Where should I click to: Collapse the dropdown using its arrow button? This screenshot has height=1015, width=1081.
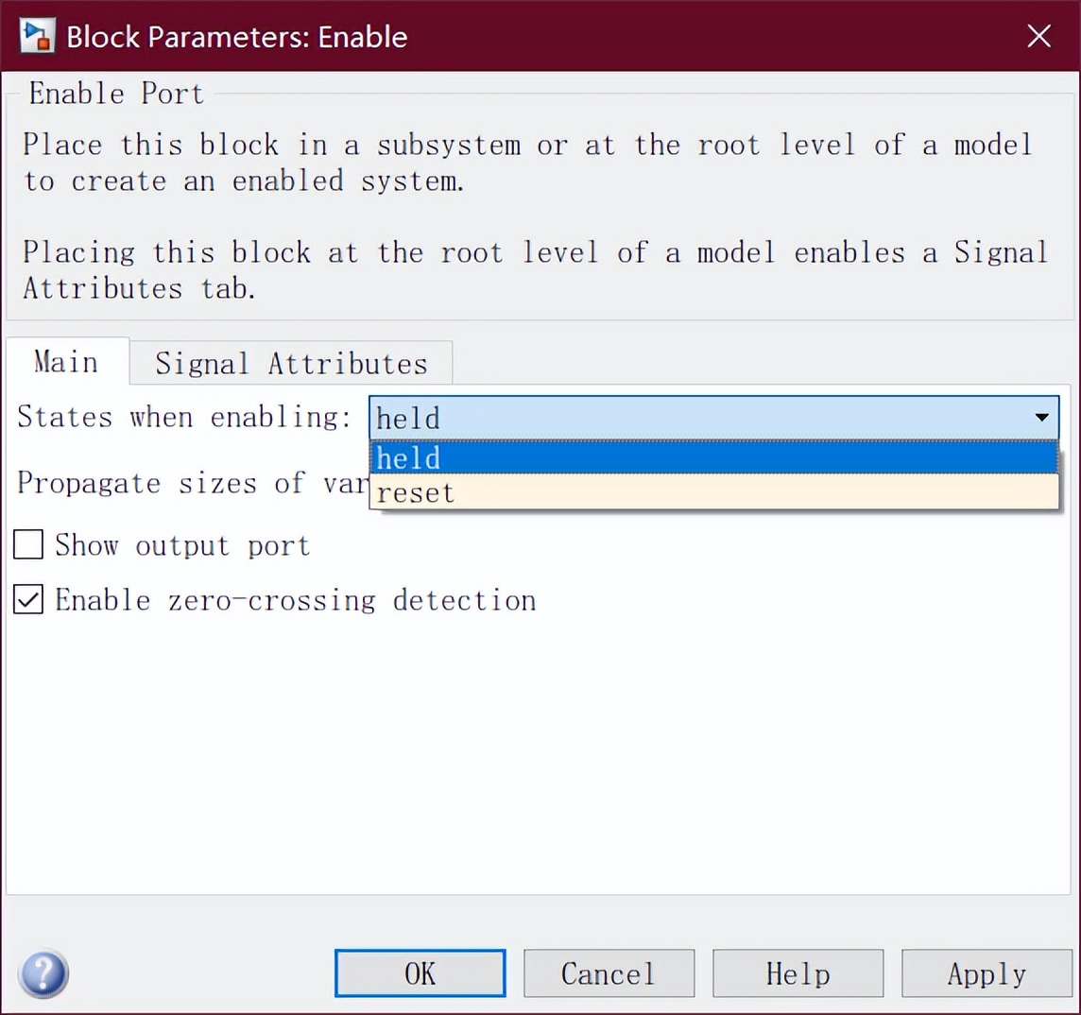(1041, 417)
